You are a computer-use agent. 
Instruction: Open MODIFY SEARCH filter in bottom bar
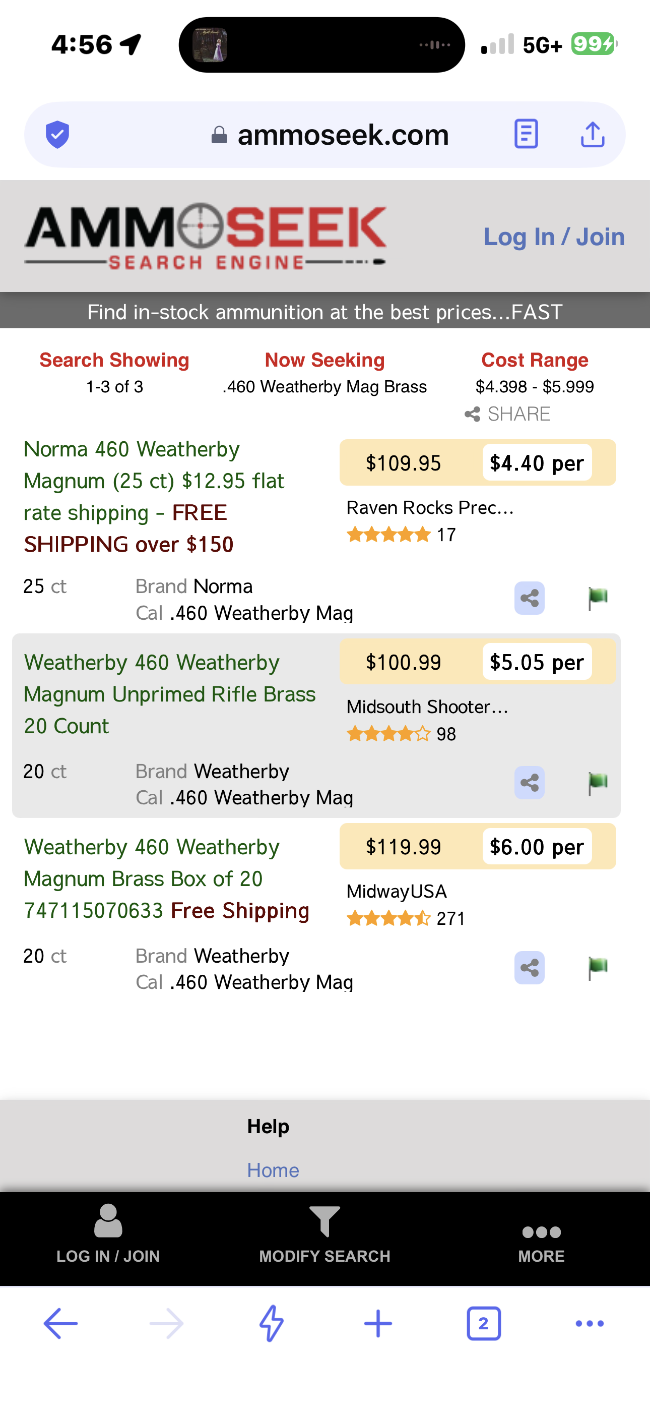[325, 1235]
